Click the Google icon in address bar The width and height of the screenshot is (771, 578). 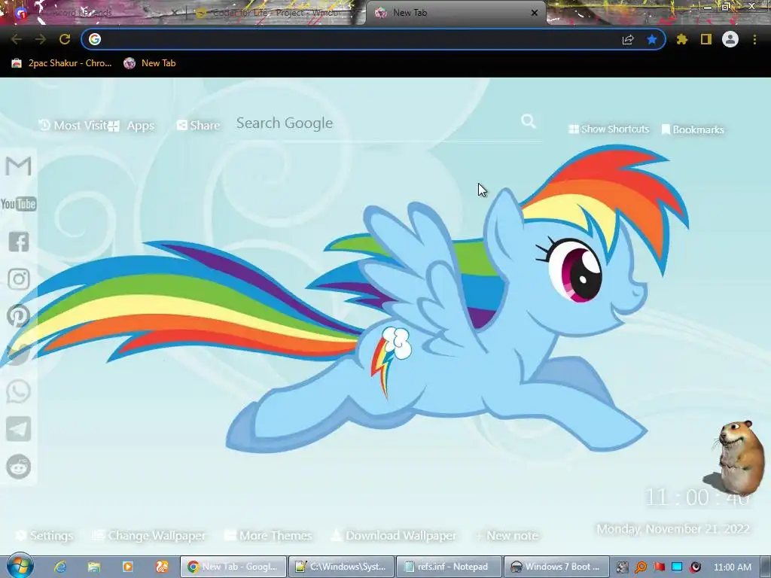[x=95, y=39]
